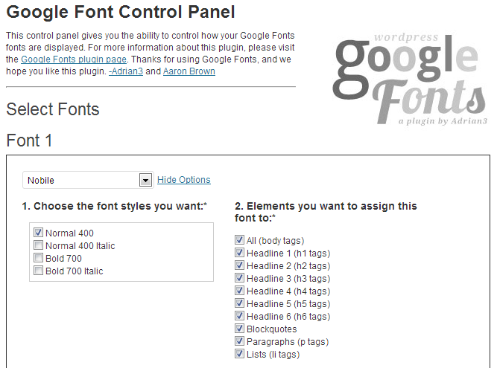
Task: Open the Aaron Brown link
Action: pos(189,72)
